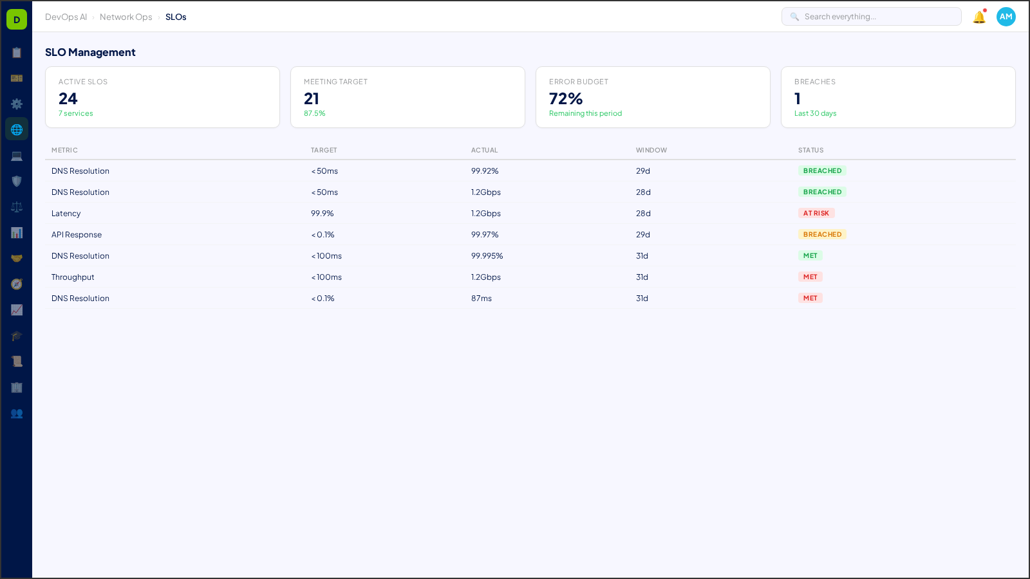Click the AT RISK status badge
Screen dimensions: 1030x579
(816, 213)
